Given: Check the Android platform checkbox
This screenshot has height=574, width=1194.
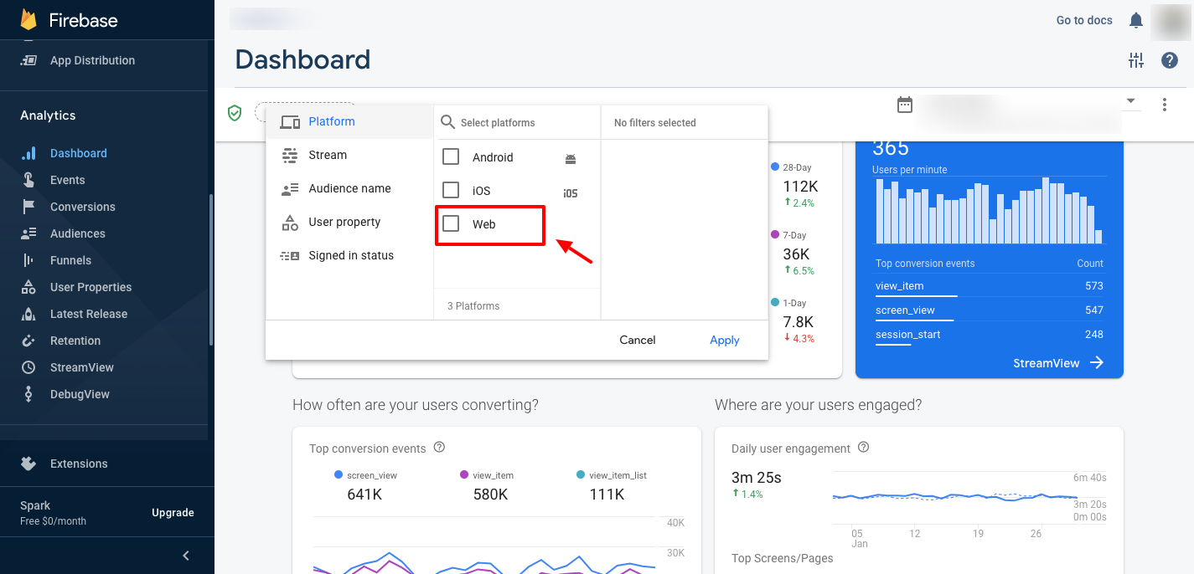Looking at the screenshot, I should tap(451, 156).
